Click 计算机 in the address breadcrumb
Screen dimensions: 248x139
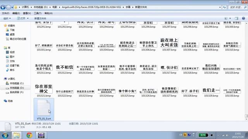point(25,7)
